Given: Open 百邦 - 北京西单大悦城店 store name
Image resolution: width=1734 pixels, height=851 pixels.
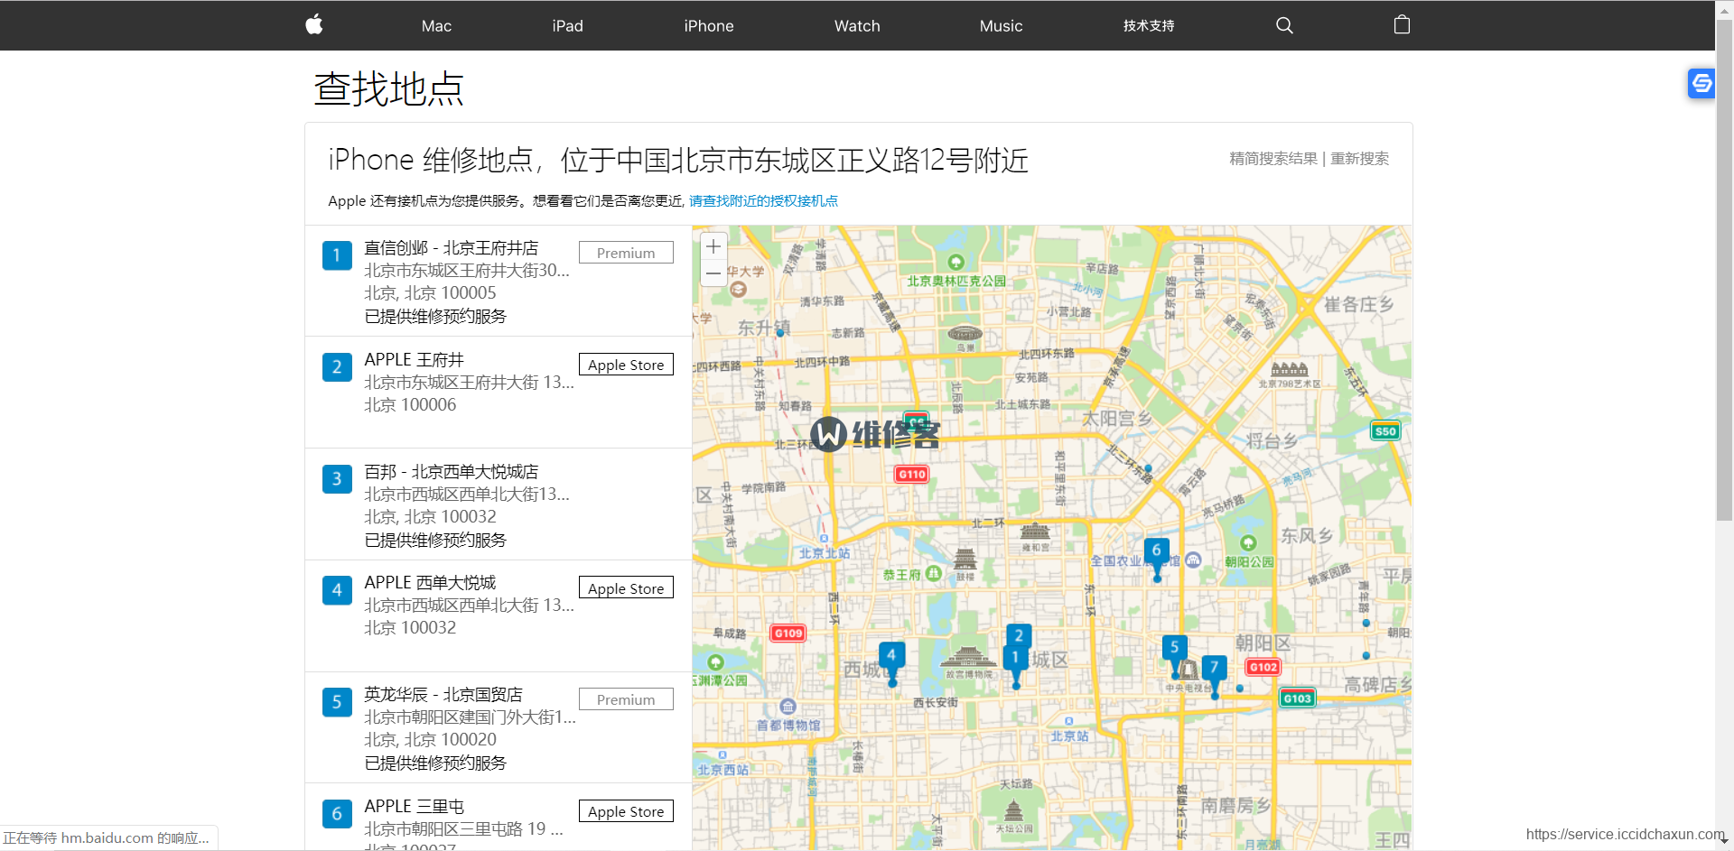Looking at the screenshot, I should coord(452,471).
